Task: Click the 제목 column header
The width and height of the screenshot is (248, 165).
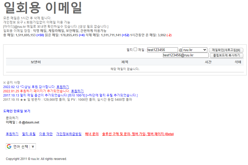Action: [x=125, y=62]
